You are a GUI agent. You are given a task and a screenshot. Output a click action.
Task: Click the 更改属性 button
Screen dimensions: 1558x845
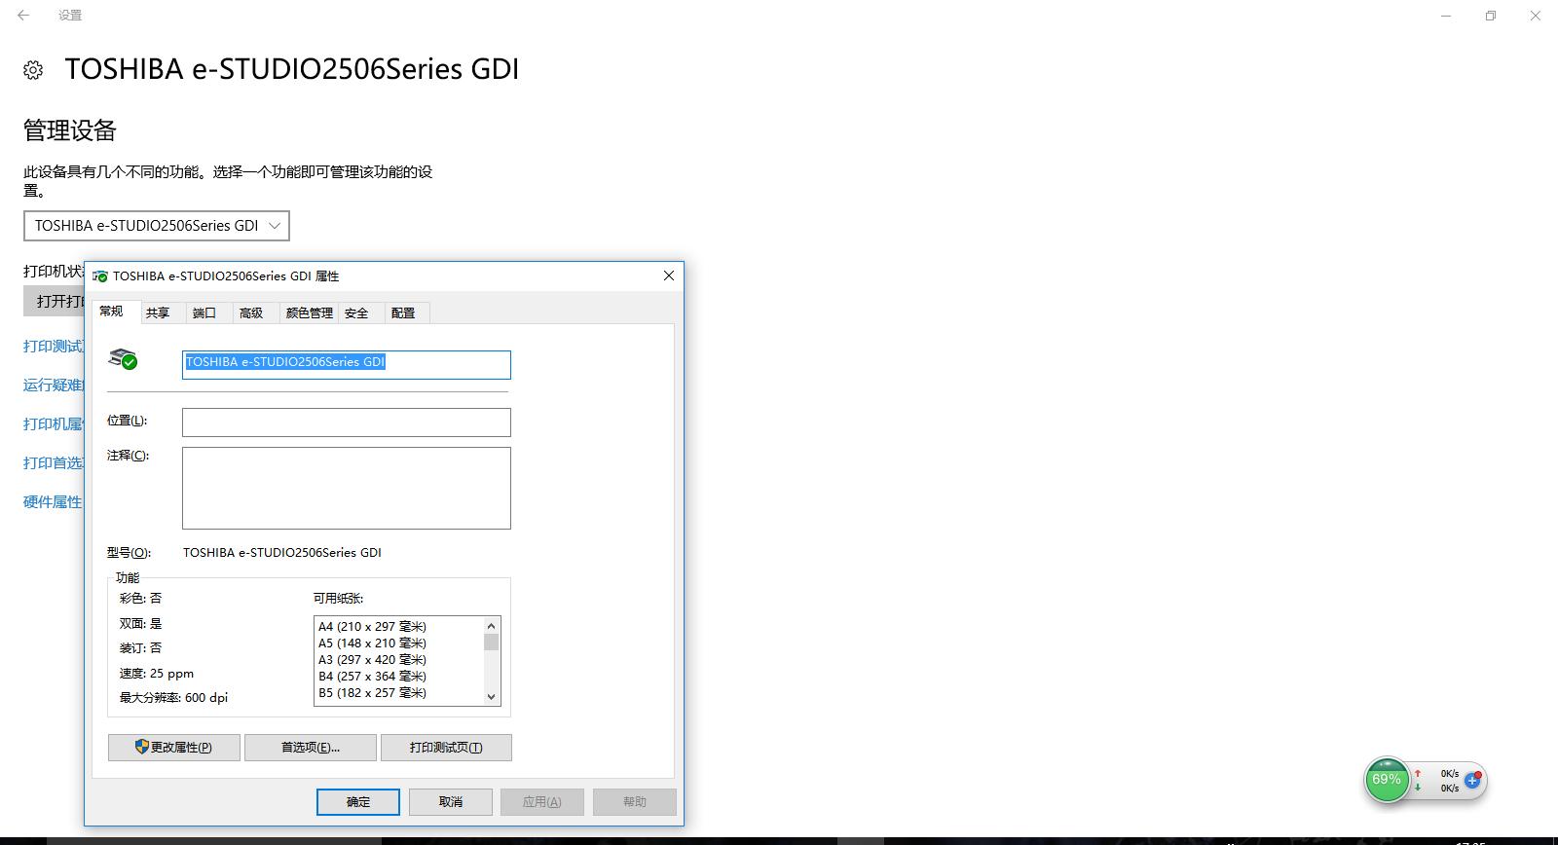click(174, 748)
